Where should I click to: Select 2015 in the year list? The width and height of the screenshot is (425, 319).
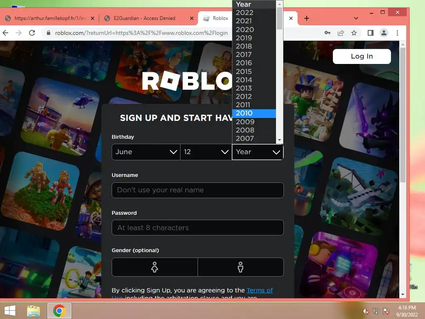click(x=254, y=71)
